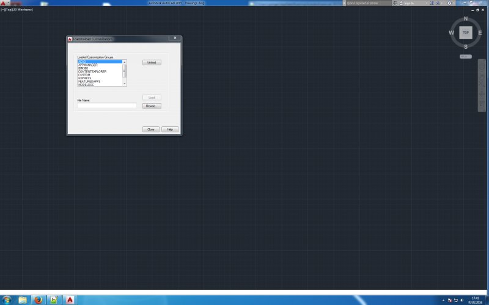
Task: Click the Close button in dialog
Action: pos(150,129)
